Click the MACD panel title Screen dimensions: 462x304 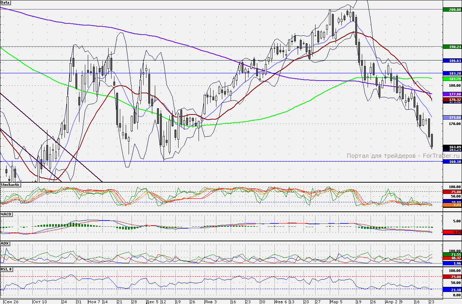coord(5,214)
